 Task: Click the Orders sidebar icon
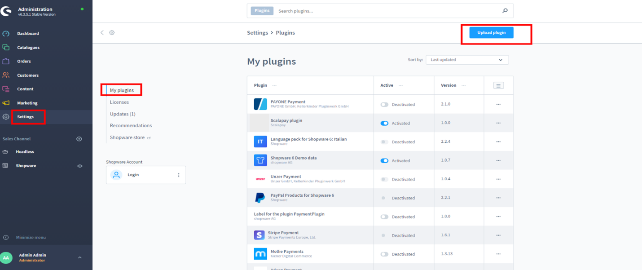point(6,61)
